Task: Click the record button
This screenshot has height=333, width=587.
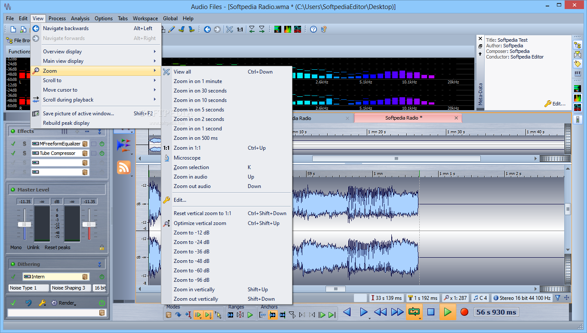Action: point(464,312)
